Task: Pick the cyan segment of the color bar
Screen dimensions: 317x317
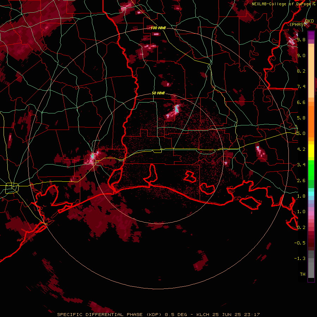Action: (x=311, y=194)
